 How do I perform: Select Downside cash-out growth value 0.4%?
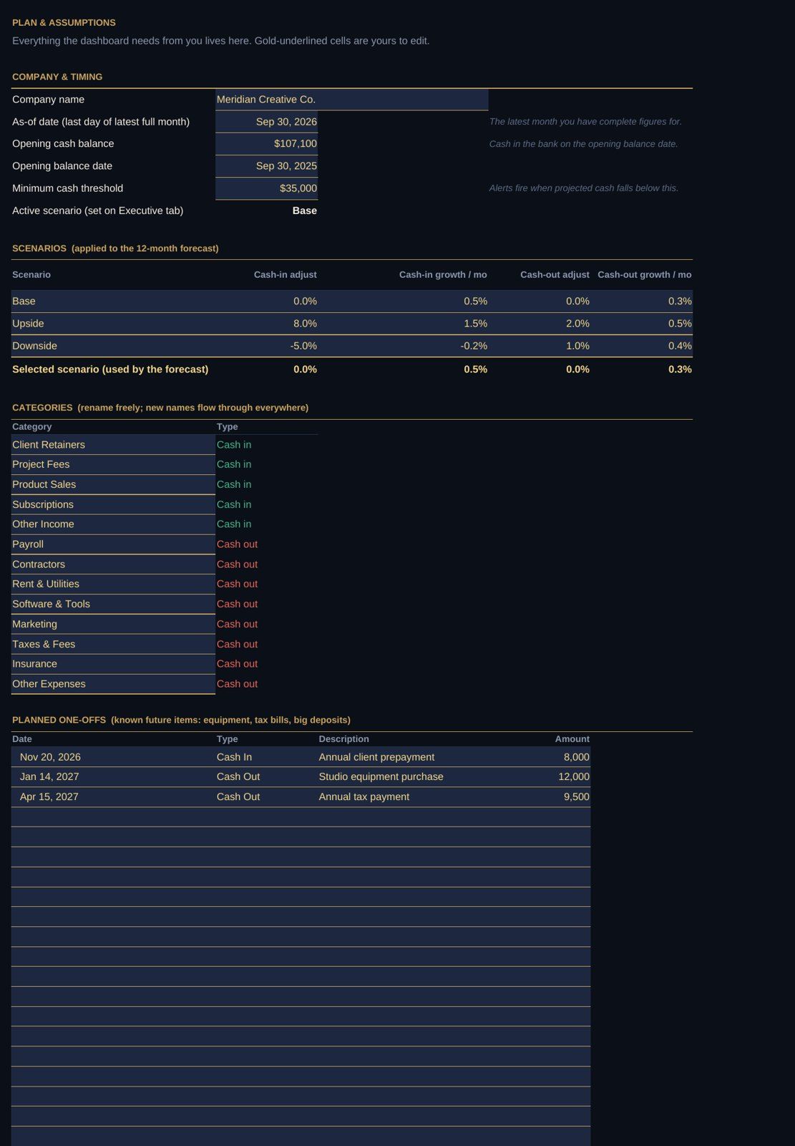[642, 346]
